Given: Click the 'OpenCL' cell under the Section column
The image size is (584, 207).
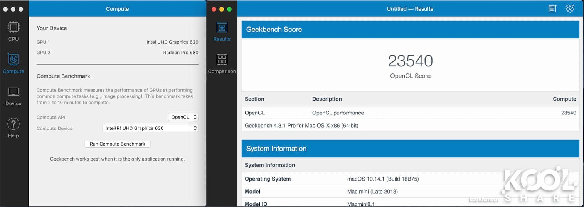Looking at the screenshot, I should click(x=255, y=113).
